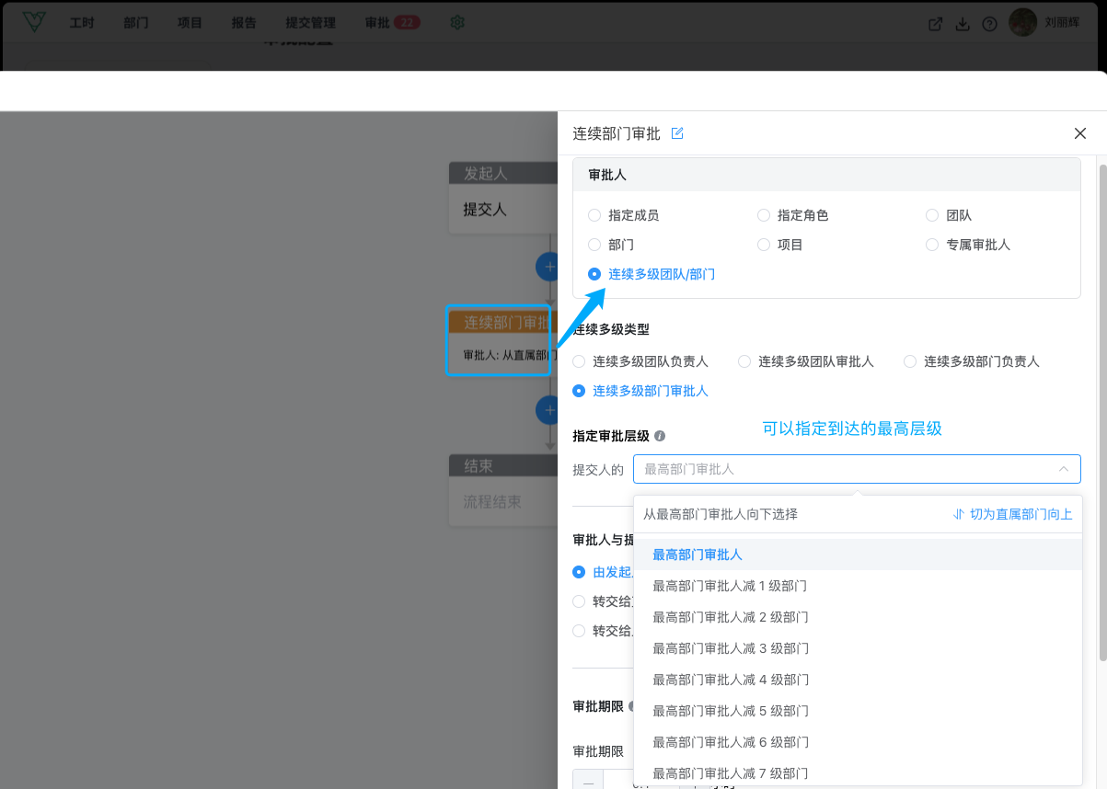Image resolution: width=1107 pixels, height=789 pixels.
Task: Pick 最高部门审批人减 6 级部门 option
Action: click(858, 742)
